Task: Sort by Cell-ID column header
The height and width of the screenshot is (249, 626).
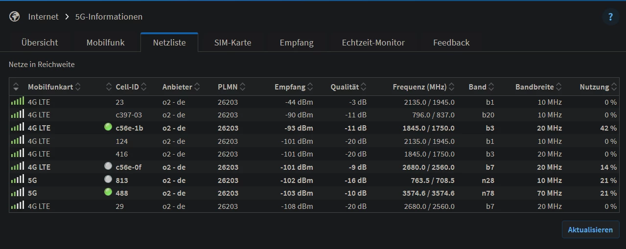Action: (131, 87)
